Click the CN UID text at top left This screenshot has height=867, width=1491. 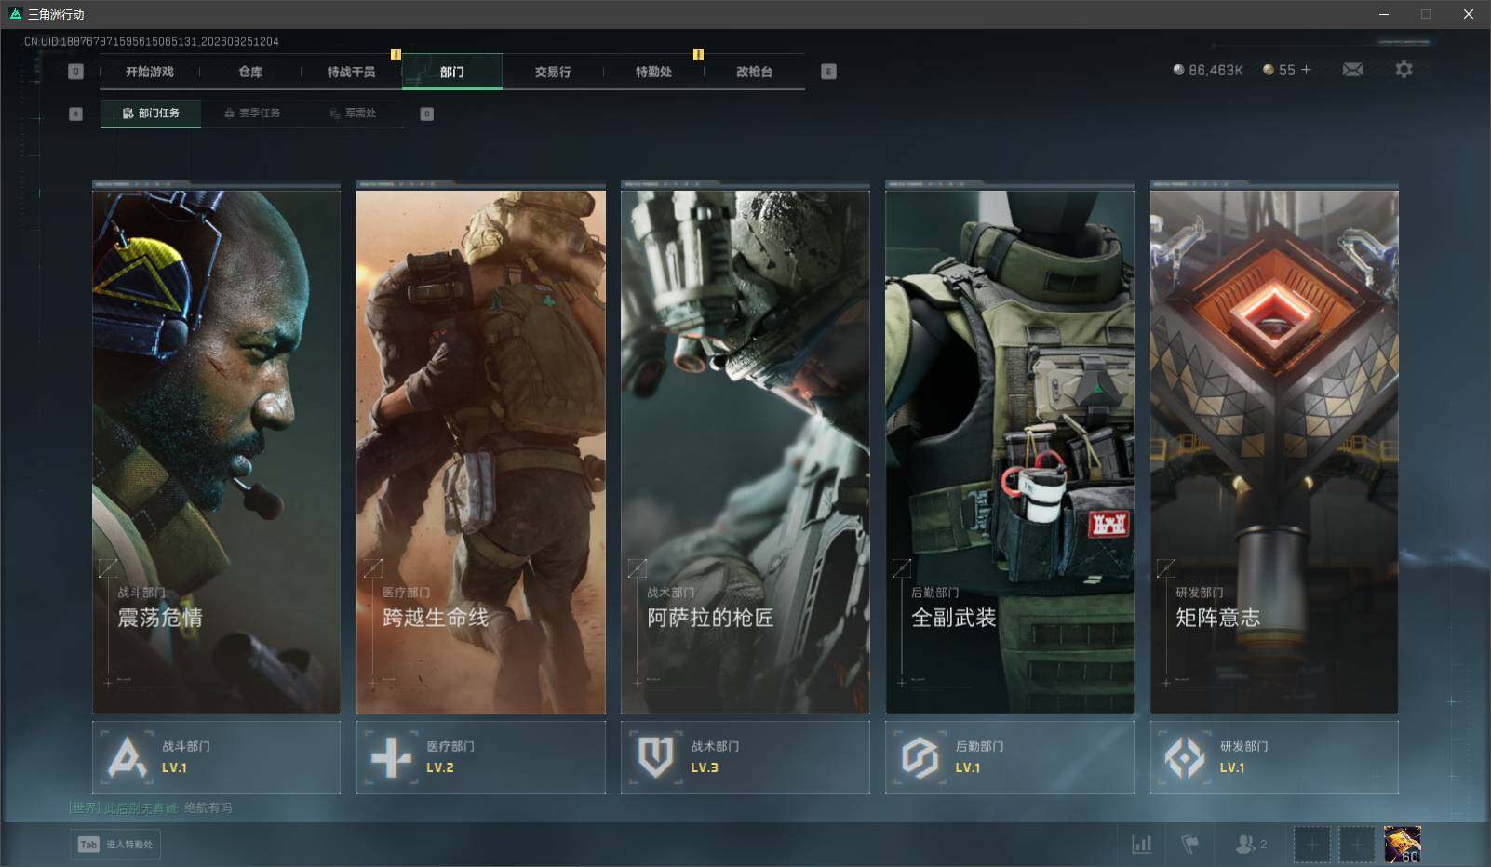click(x=152, y=42)
